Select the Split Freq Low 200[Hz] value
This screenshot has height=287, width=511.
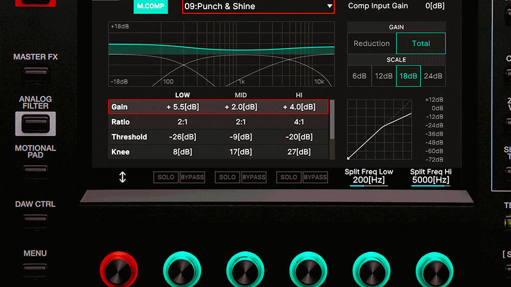pyautogui.click(x=369, y=180)
